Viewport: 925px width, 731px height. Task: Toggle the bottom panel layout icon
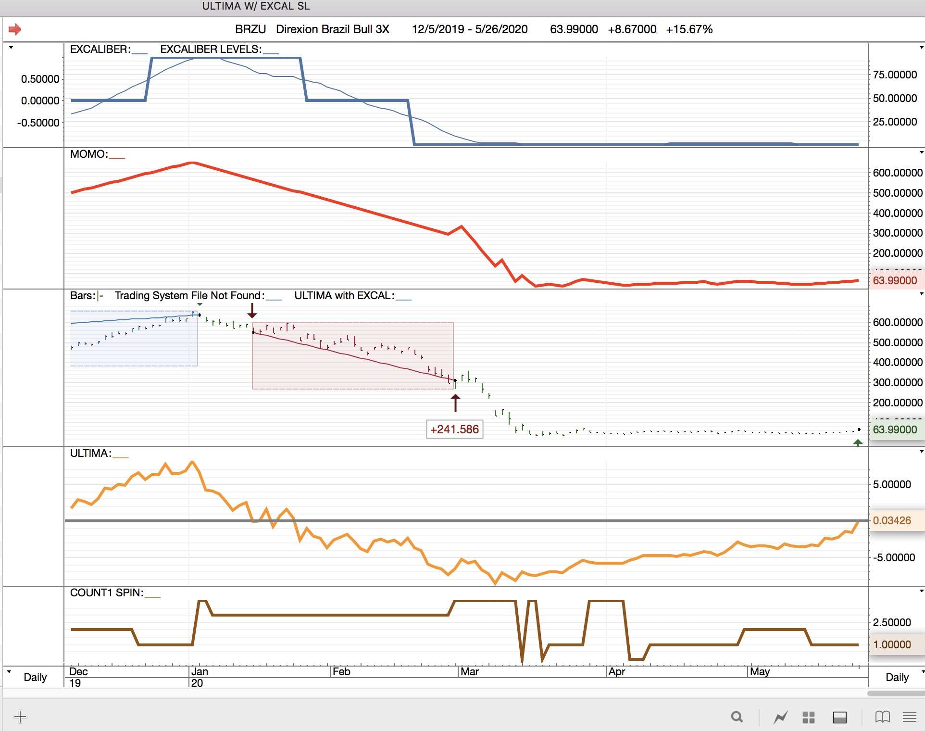pos(840,717)
